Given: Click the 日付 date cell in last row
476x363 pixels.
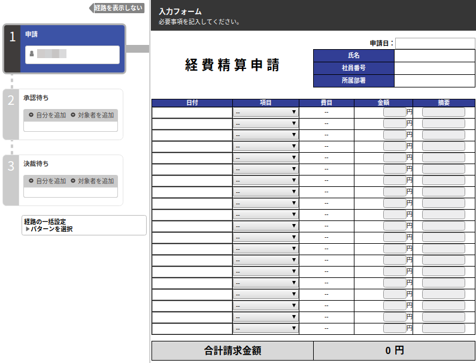Looking at the screenshot, I should point(192,329).
